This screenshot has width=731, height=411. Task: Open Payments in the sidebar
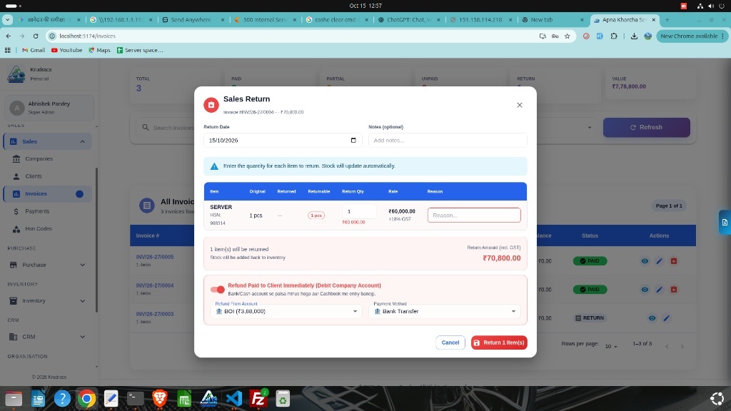point(37,211)
